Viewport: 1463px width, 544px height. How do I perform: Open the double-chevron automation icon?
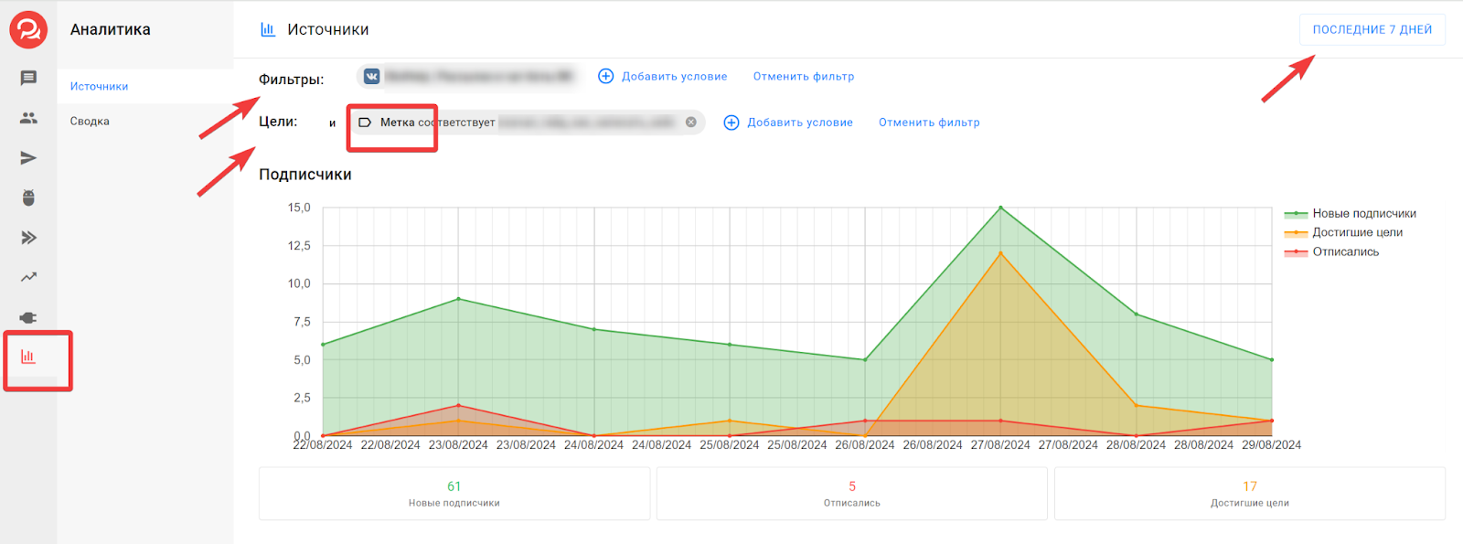pos(28,238)
